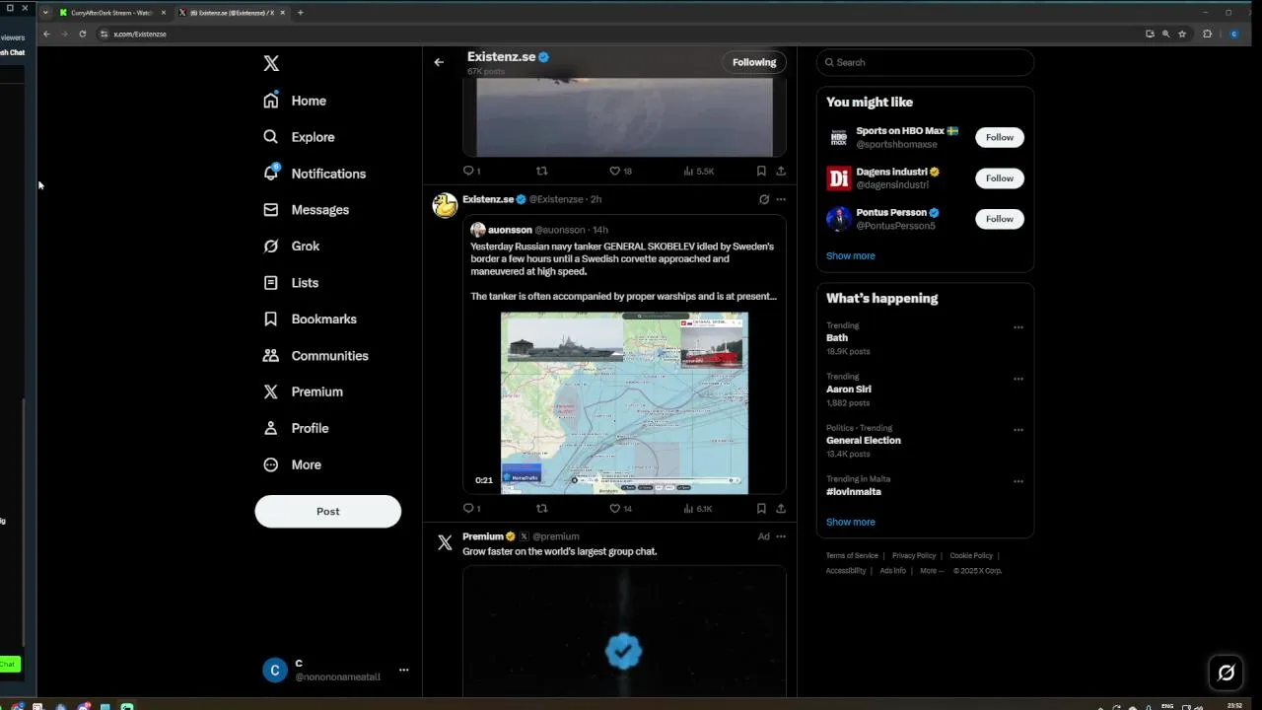Open Communities
The image size is (1262, 710).
[x=315, y=356]
